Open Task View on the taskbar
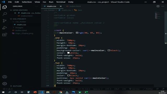The height and width of the screenshot is (94, 167). click(22, 92)
